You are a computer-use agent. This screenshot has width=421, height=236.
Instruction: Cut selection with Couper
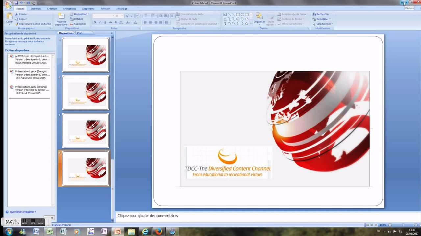21,14
